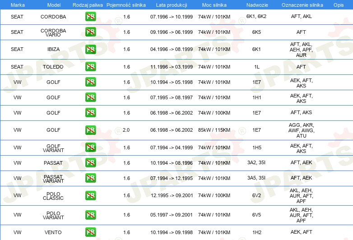This screenshot has width=353, height=240.
Task: Click the 2.0 engine capacity cell
Action: click(x=126, y=130)
